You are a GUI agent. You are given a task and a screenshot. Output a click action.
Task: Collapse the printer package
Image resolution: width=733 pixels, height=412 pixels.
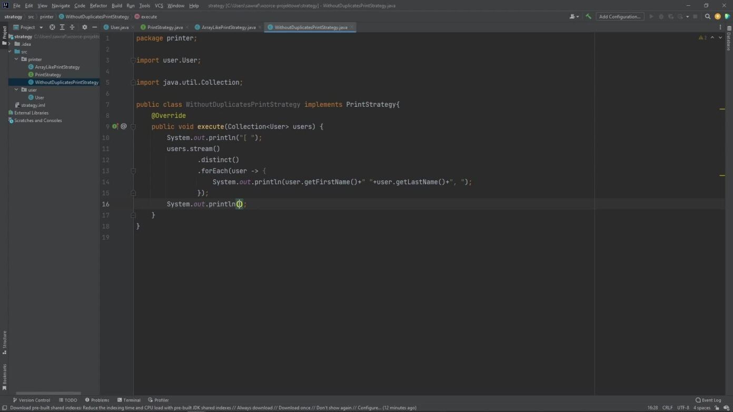tap(17, 59)
